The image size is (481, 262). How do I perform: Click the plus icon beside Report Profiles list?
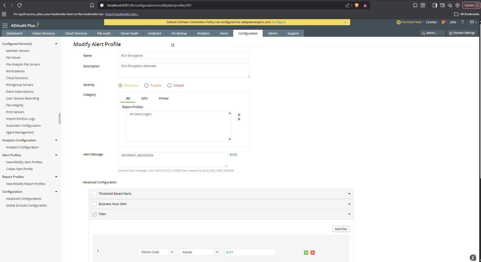click(x=239, y=115)
